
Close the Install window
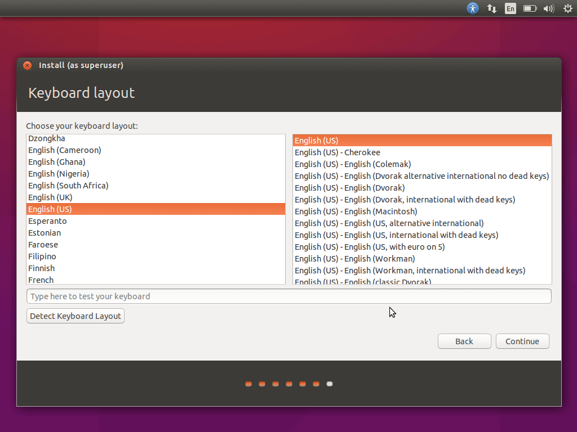click(x=27, y=65)
